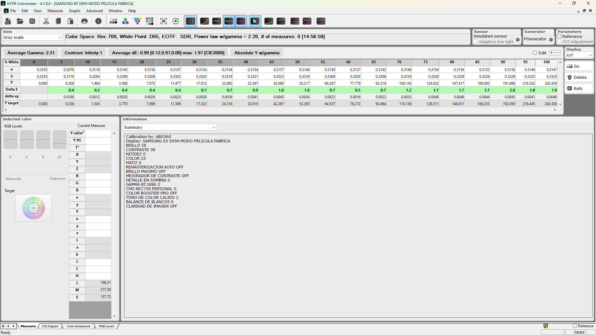Viewport: 596px width, 335px height.
Task: Click the Current Measure scrollbar down arrow
Action: (x=114, y=316)
